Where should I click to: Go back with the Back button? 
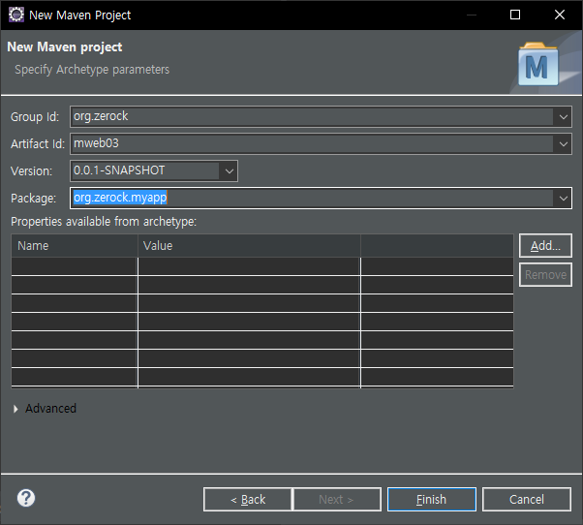point(248,500)
